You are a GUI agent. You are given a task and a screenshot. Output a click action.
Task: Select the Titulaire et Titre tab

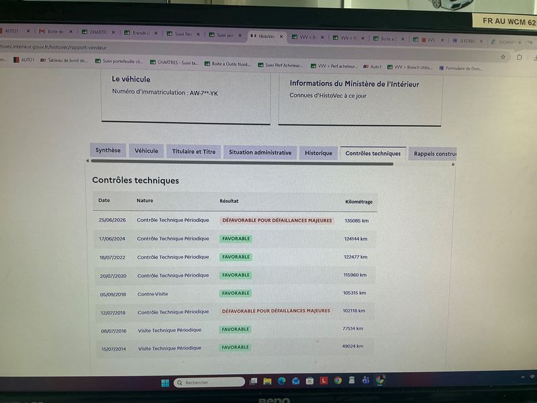click(x=194, y=152)
